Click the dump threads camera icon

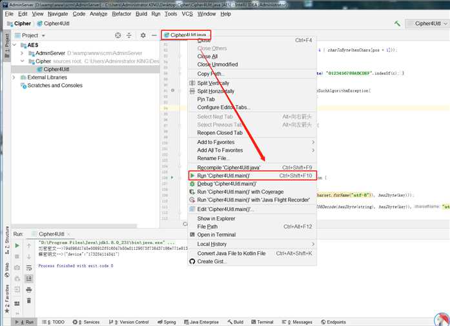pos(17,267)
